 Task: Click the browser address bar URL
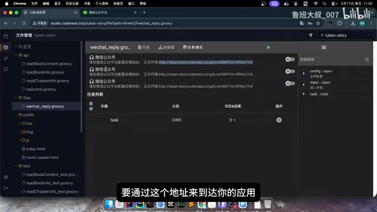[111, 24]
